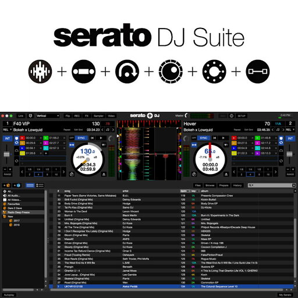The image size is (298, 298).
Task: Trigger deck 1 green cue point at 01:58.2
Action: click(x=45, y=138)
